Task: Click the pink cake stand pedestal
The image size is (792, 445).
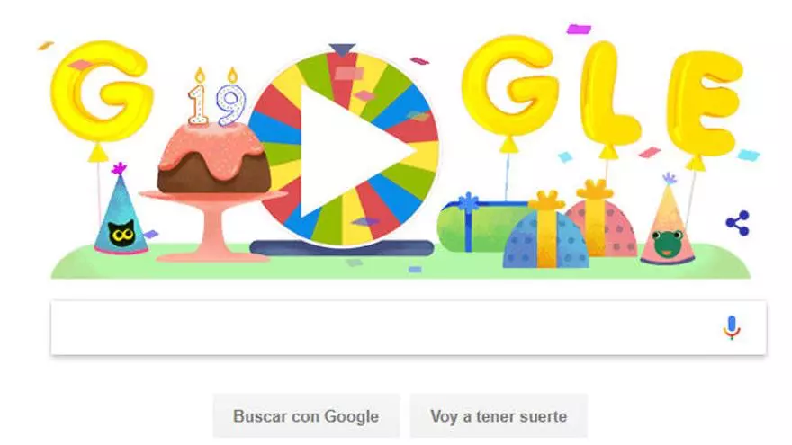Action: [212, 227]
